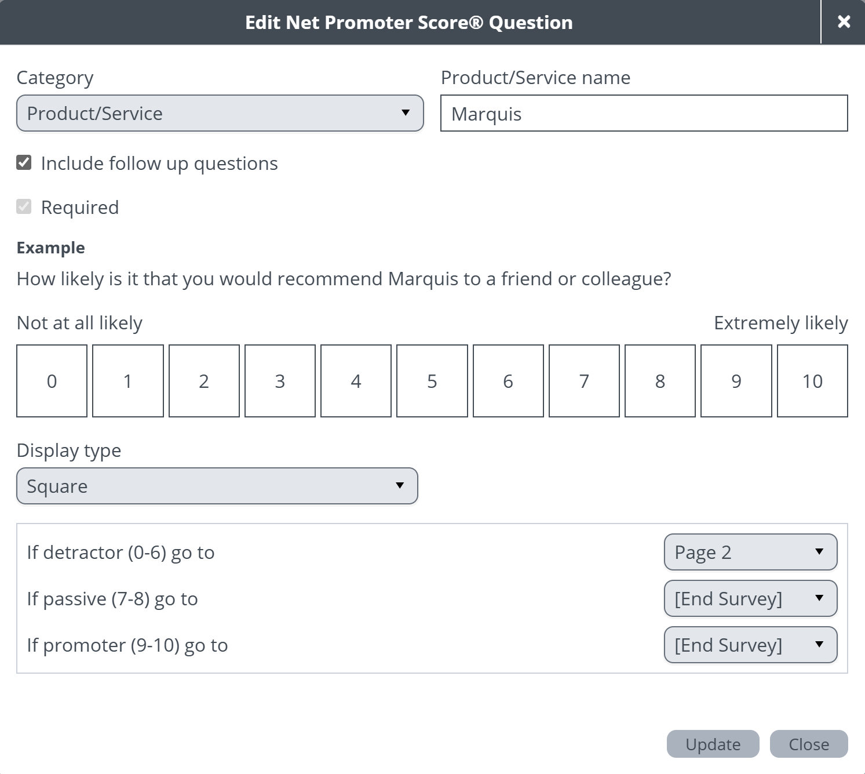Viewport: 865px width, 774px height.
Task: Open the promoter go-to dropdown
Action: 750,645
